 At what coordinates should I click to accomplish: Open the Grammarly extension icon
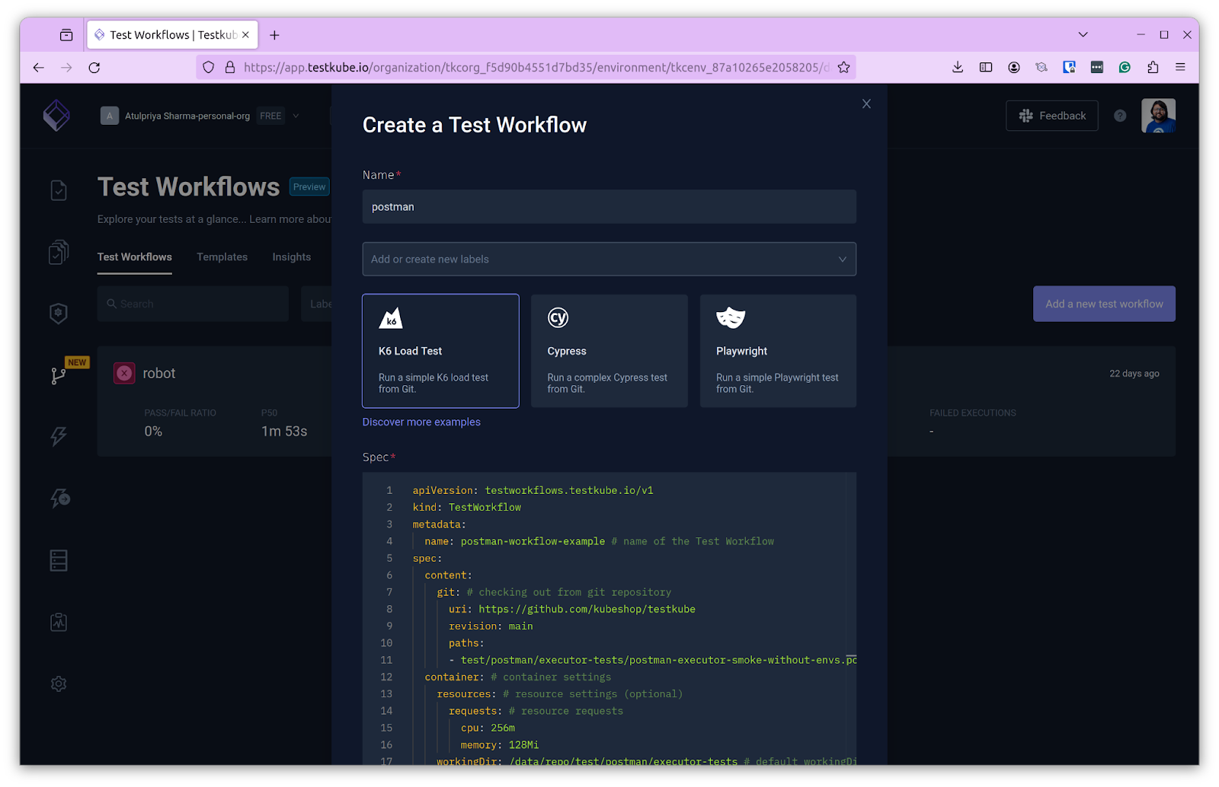click(1125, 68)
